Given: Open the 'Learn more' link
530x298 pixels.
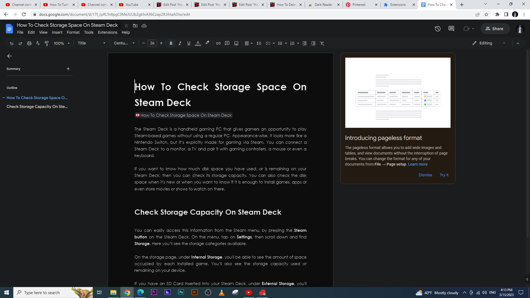Looking at the screenshot, I should click(418, 164).
